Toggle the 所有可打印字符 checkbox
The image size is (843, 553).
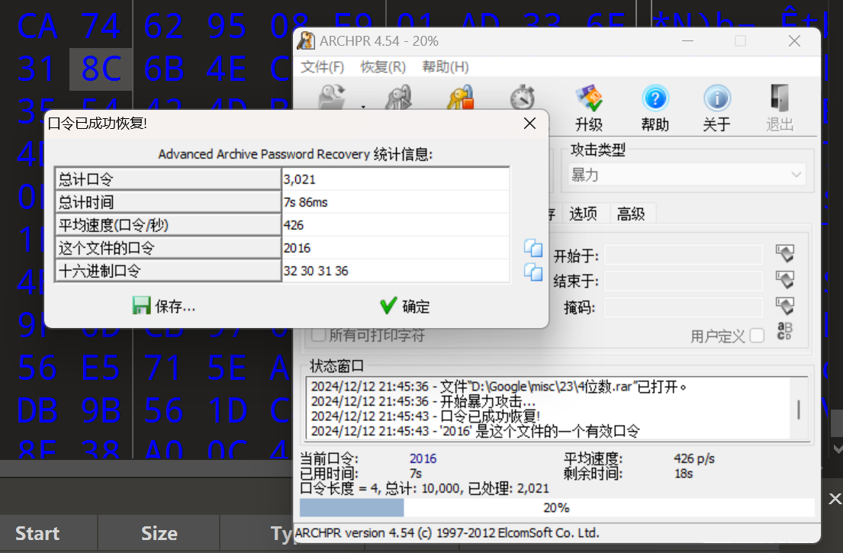(x=318, y=335)
